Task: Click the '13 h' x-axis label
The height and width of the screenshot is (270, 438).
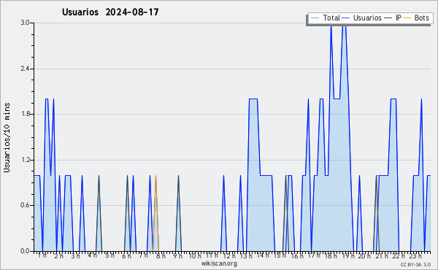Action: [x=246, y=256]
